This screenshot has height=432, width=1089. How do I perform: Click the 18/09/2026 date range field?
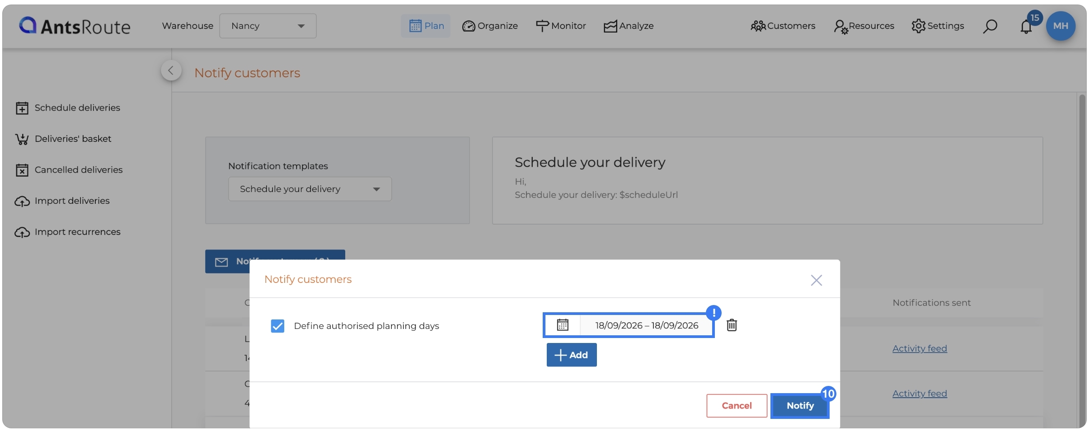647,325
